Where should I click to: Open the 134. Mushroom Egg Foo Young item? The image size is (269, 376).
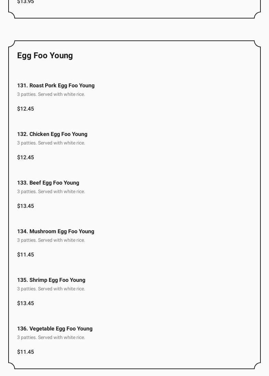[56, 231]
